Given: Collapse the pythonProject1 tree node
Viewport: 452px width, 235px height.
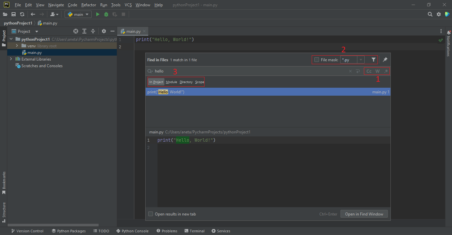Looking at the screenshot, I should point(11,39).
